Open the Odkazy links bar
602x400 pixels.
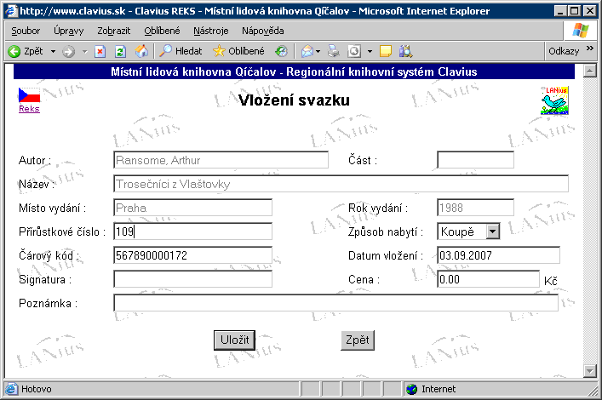[x=564, y=51]
